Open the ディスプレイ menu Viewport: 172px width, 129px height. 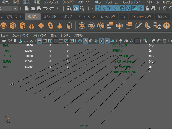coord(51,2)
